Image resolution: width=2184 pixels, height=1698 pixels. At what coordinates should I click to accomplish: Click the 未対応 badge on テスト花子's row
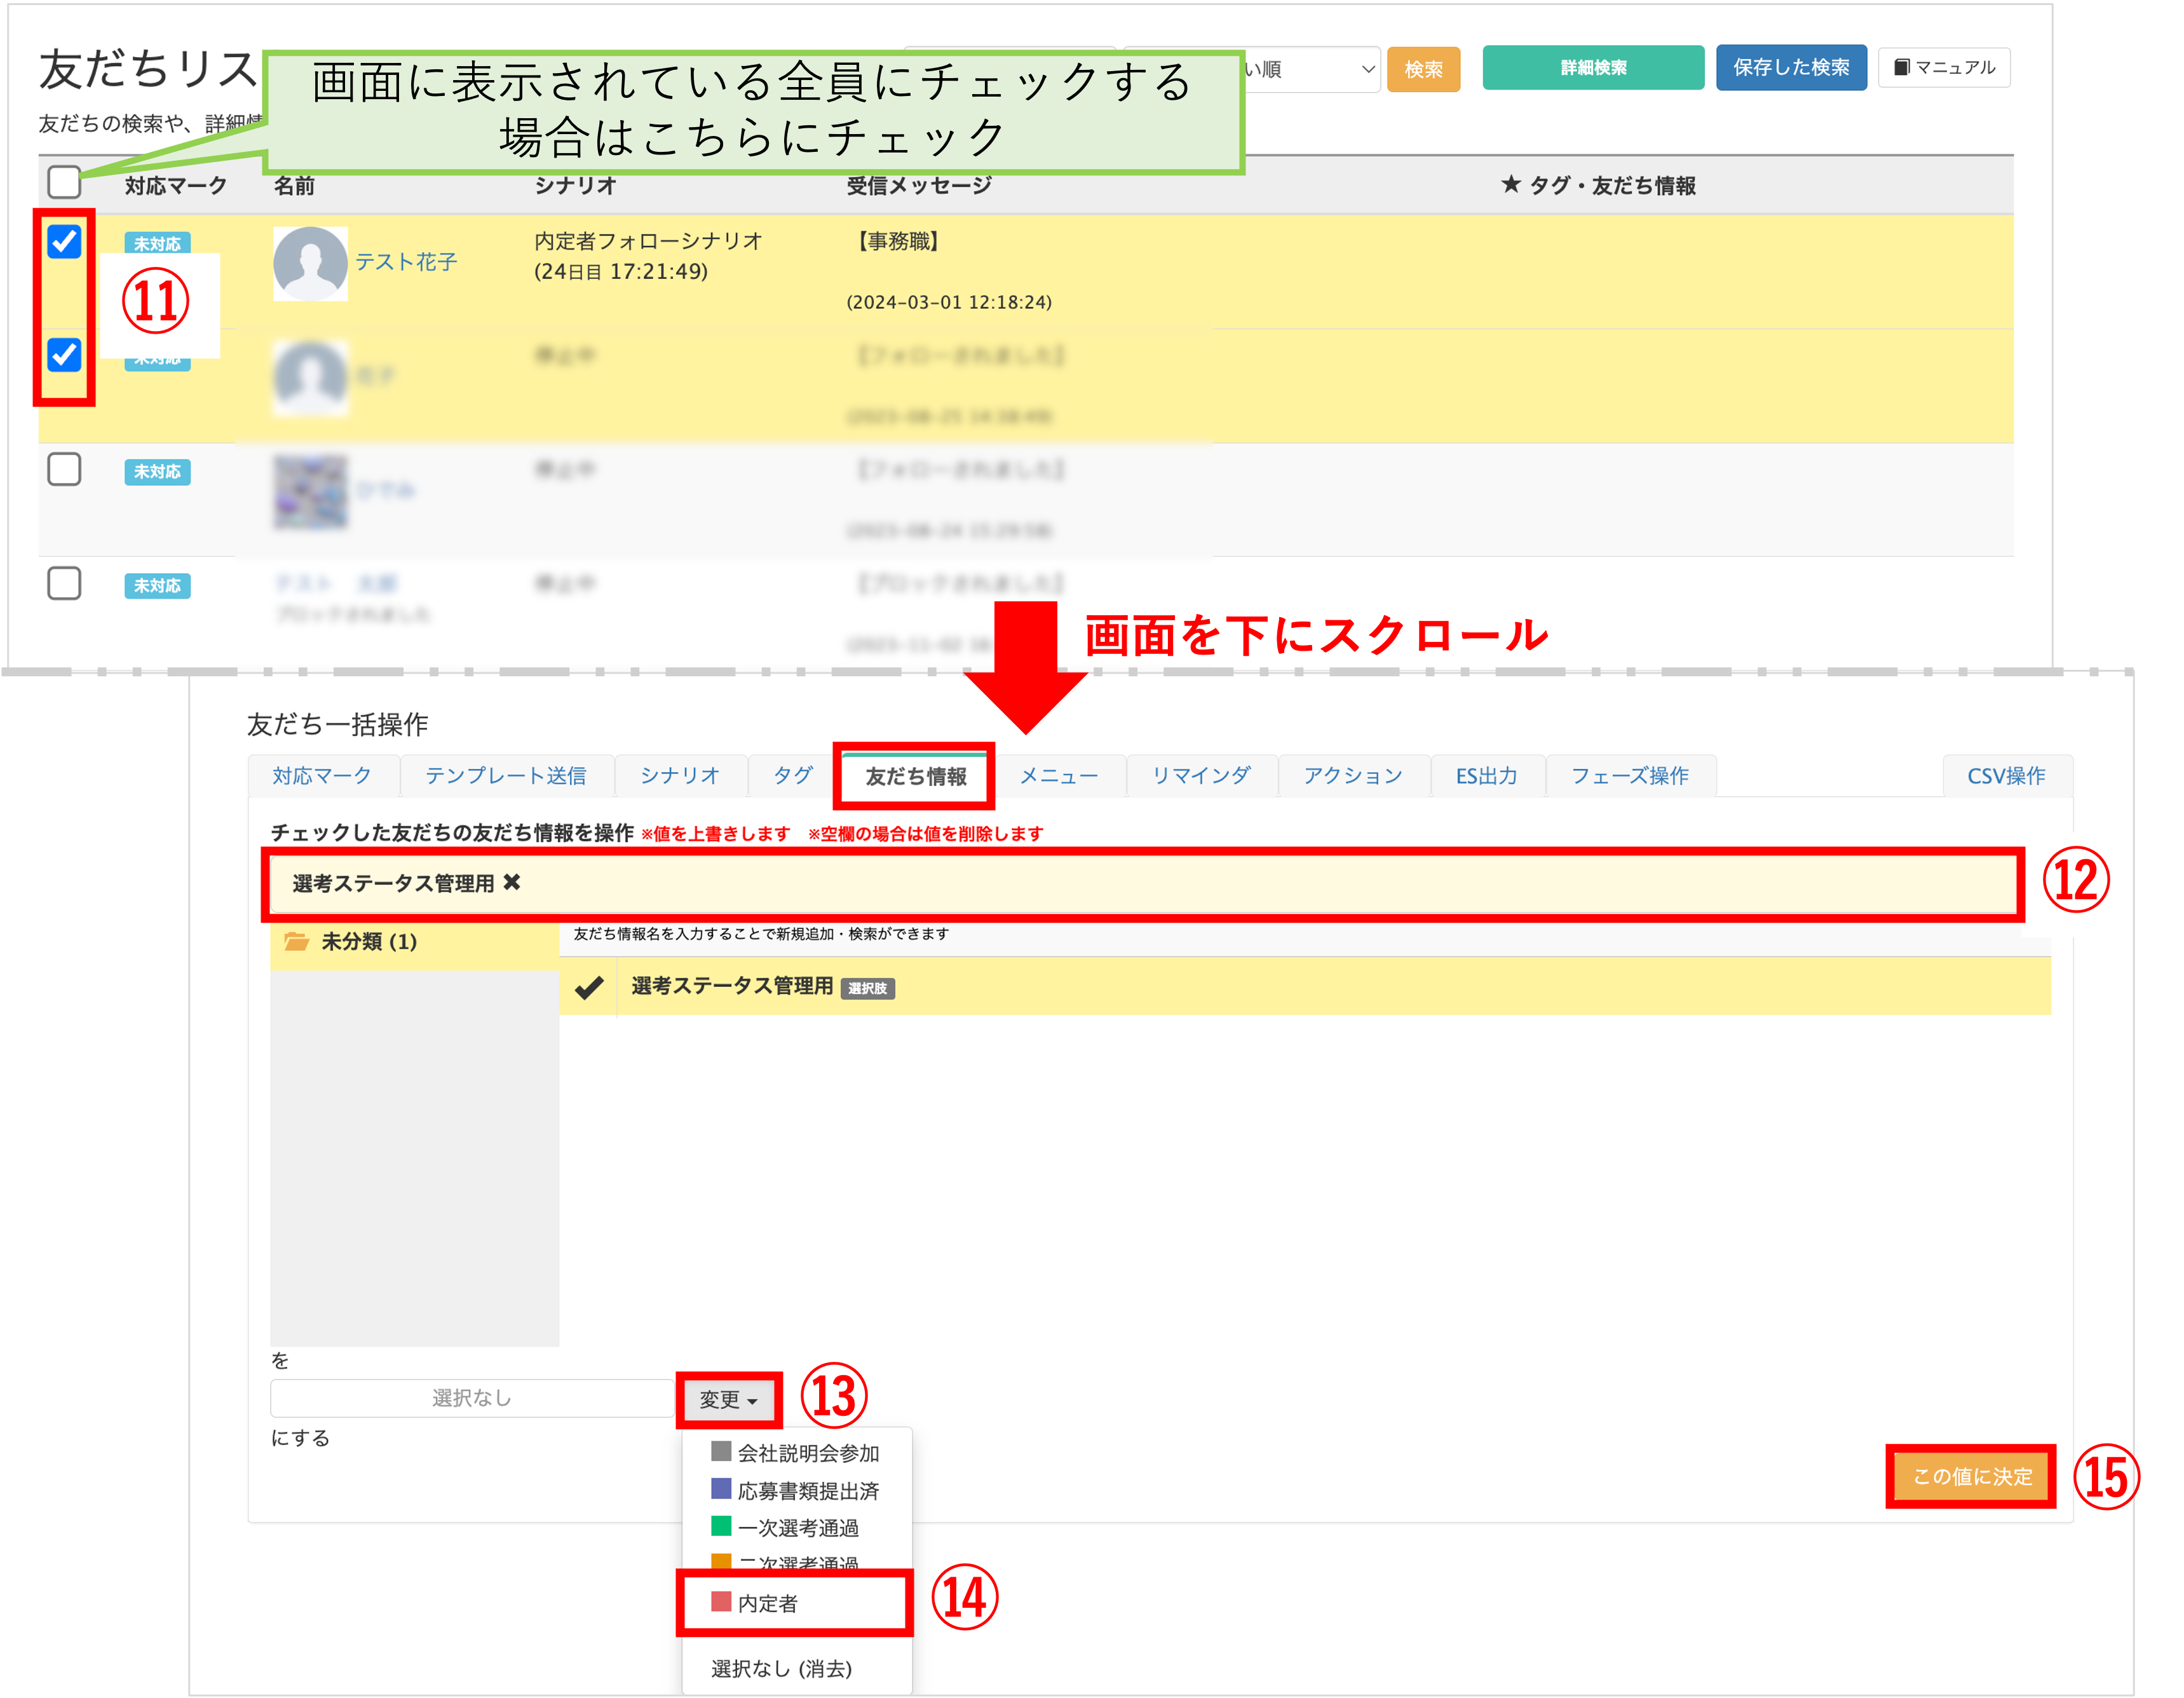point(157,243)
